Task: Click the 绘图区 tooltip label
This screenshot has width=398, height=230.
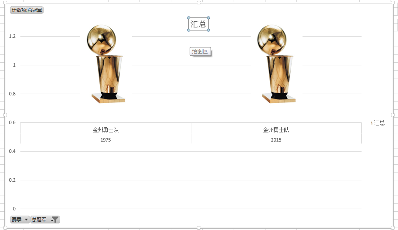Action: coord(200,51)
